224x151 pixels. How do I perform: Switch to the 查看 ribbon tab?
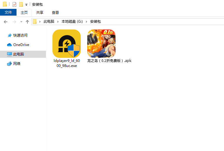55,12
